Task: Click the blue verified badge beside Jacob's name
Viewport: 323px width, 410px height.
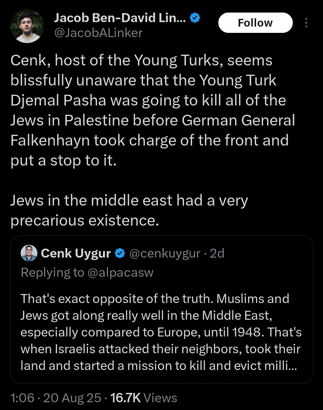Action: click(x=195, y=18)
